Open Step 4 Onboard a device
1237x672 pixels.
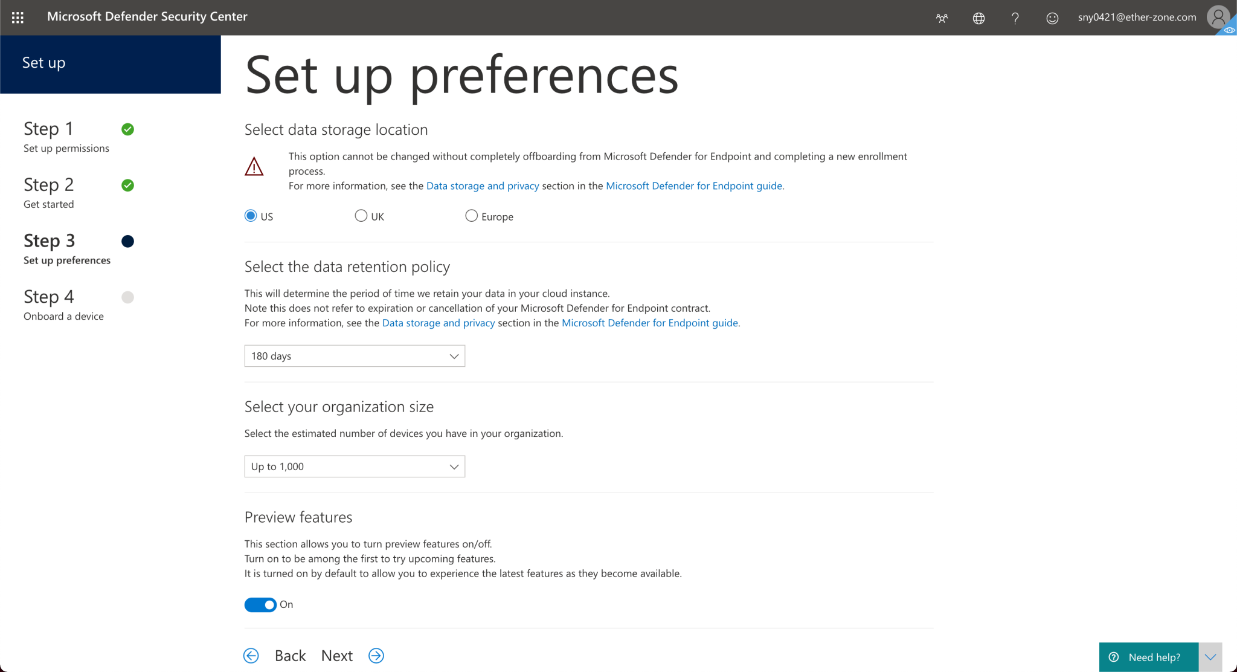[x=63, y=305]
